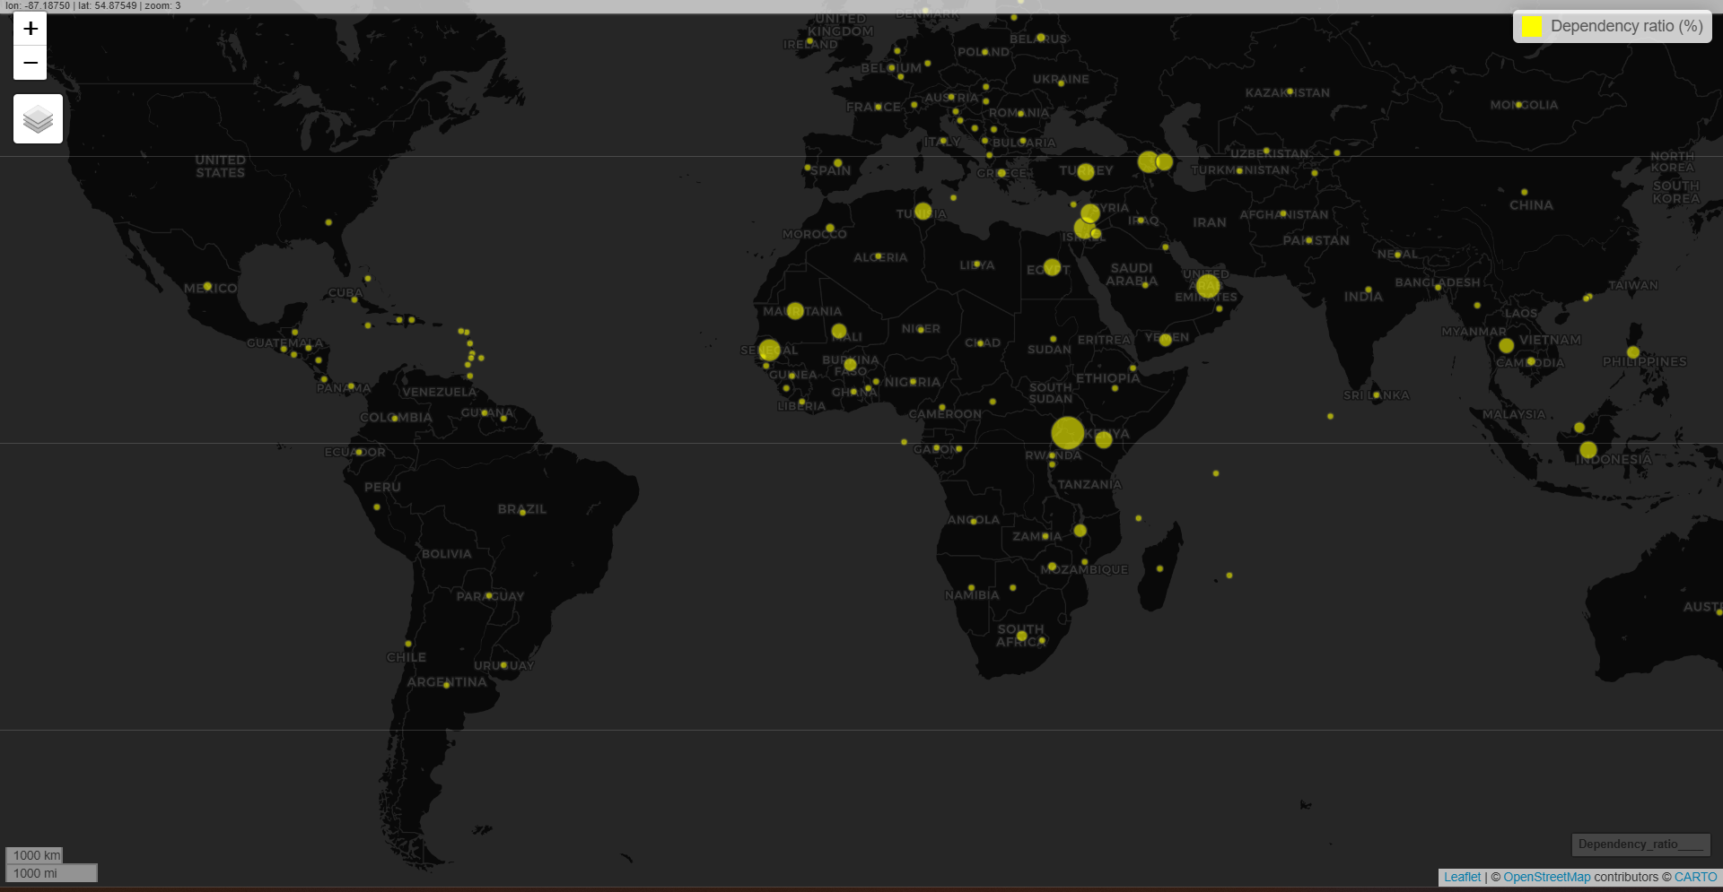Open the map layers control
Image resolution: width=1723 pixels, height=892 pixels.
(38, 118)
